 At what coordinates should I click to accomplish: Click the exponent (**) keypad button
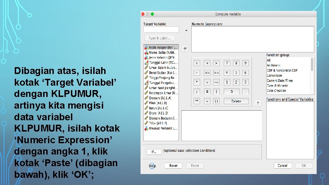197,101
